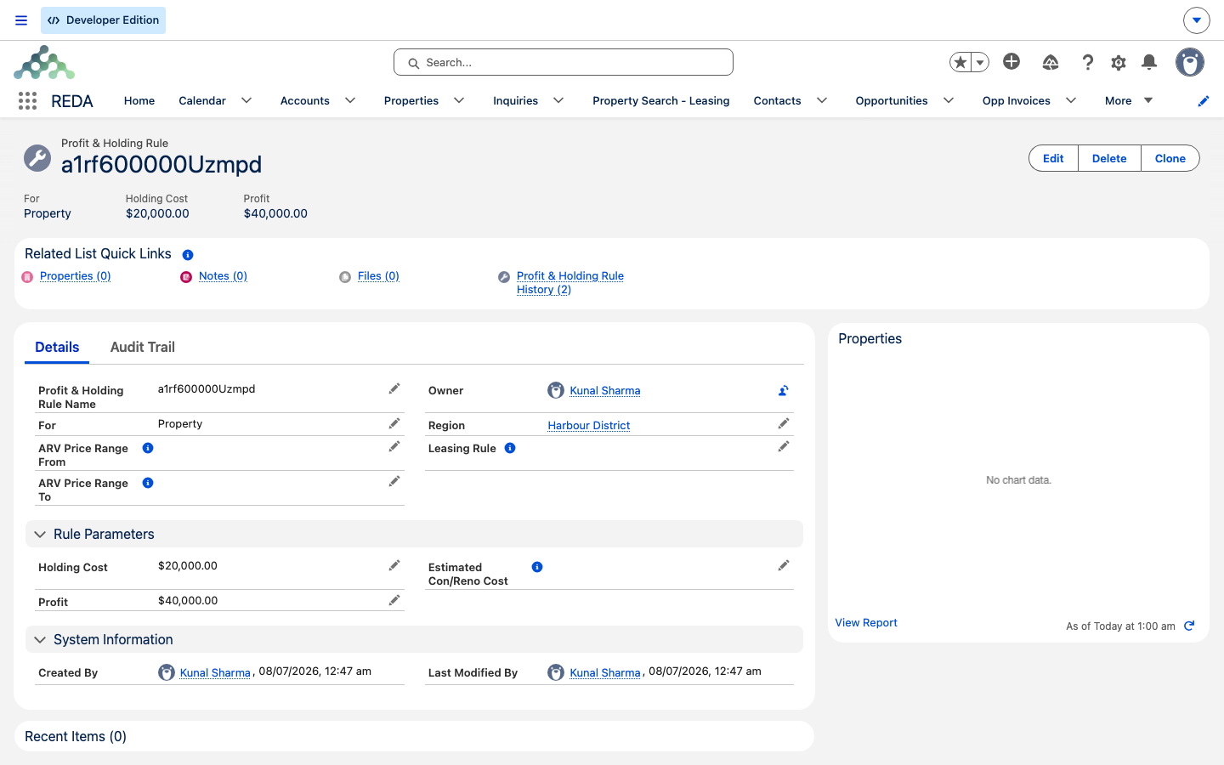
Task: Go to the Home nav tab
Action: (x=139, y=101)
